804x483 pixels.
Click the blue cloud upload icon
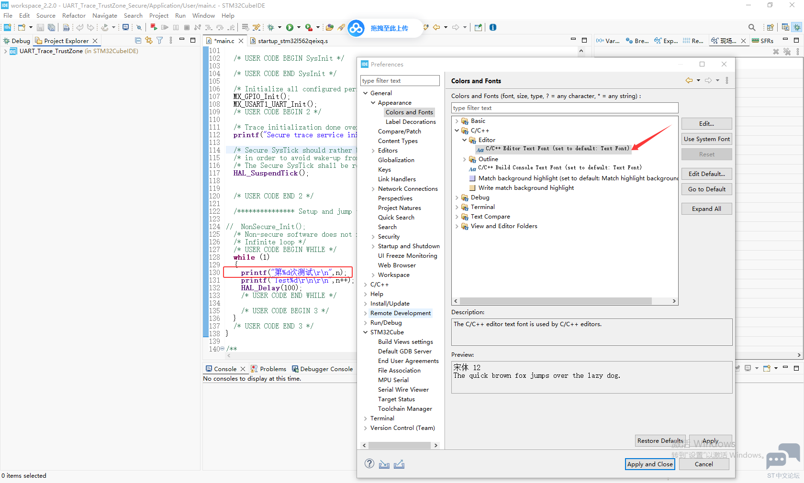tap(356, 28)
